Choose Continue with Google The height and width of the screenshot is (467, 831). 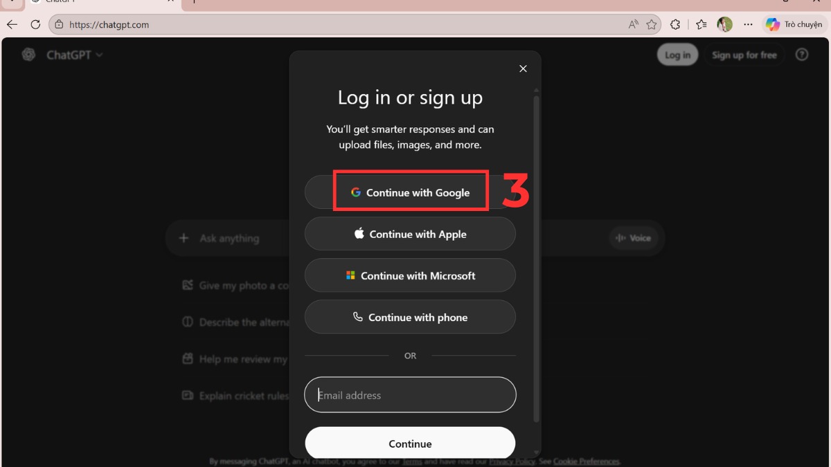(410, 192)
